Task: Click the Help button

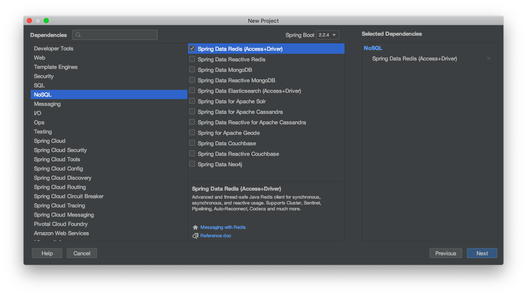Action: click(x=47, y=253)
